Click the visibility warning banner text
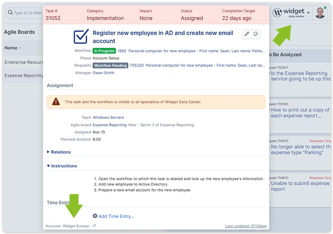Viewport: 333px width, 234px height. 133,102
